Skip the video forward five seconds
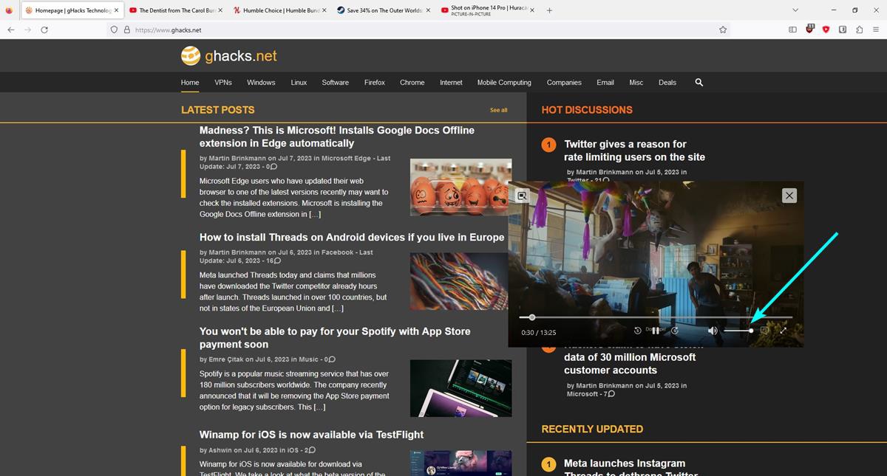887x476 pixels. pyautogui.click(x=674, y=331)
